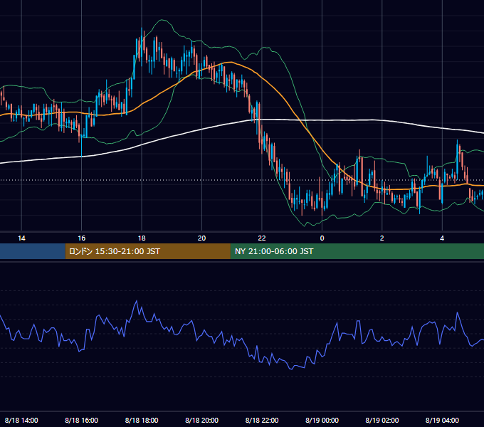Click the ロンドン 15:30-21:00 JST session bar
Viewport: 484px width, 427px height.
click(147, 251)
